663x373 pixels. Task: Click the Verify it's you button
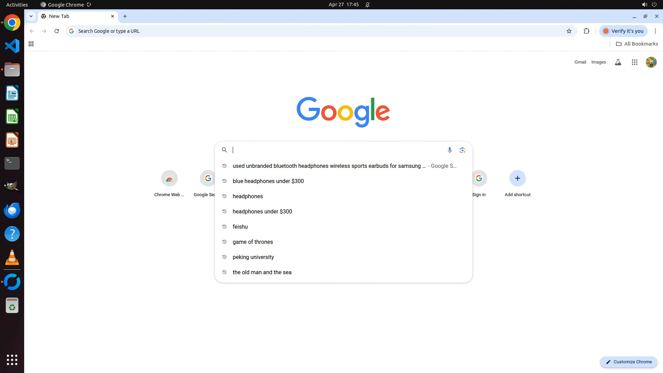click(x=623, y=31)
